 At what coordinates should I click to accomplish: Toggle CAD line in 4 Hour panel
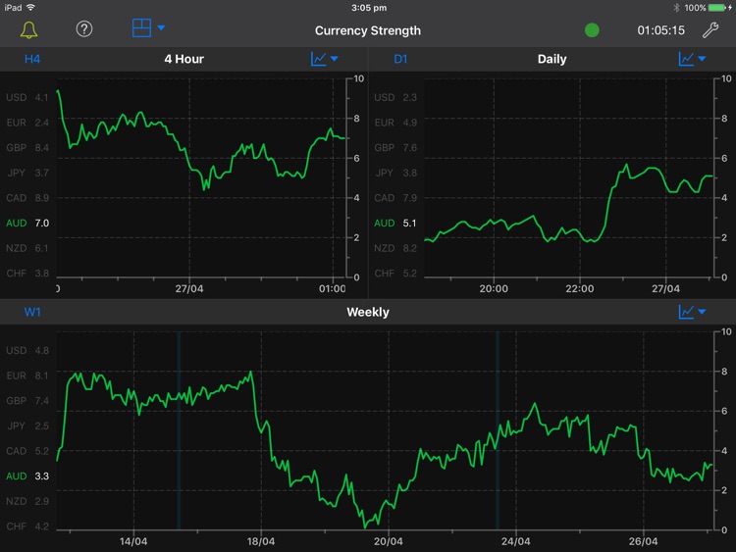(27, 198)
